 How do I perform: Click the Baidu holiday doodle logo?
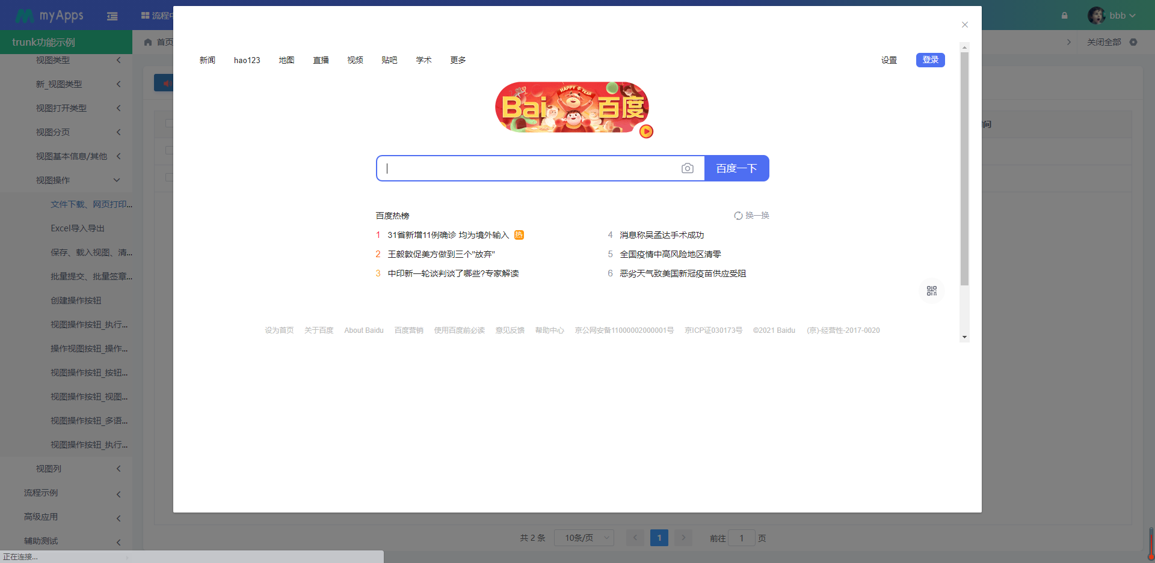571,108
